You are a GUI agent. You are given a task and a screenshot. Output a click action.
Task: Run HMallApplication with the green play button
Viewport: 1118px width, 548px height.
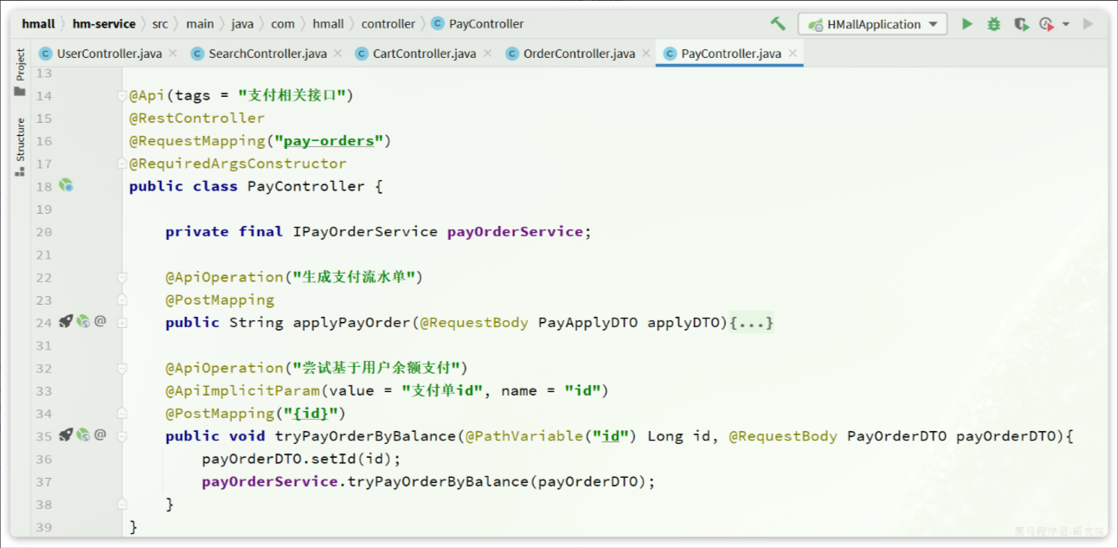tap(967, 24)
